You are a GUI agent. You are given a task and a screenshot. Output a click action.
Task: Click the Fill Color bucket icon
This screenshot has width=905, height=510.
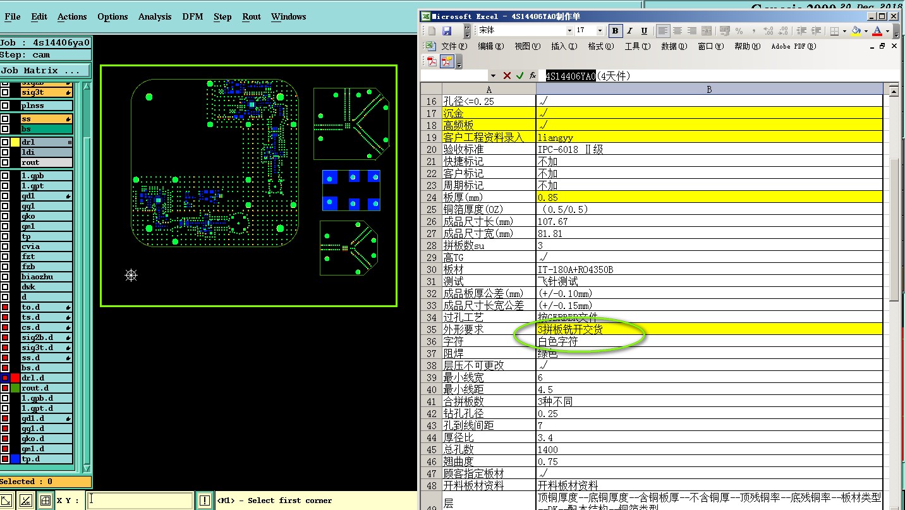pos(856,31)
